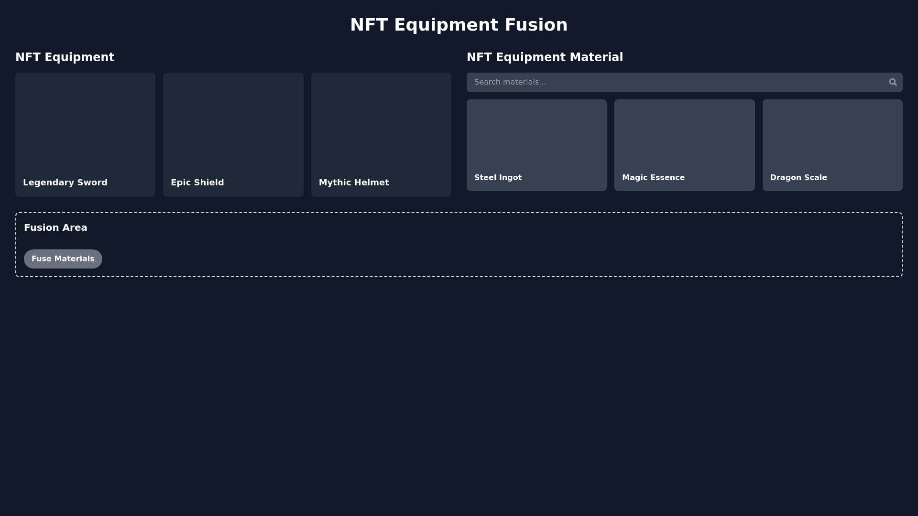Image resolution: width=918 pixels, height=516 pixels.
Task: Click the Steel Ingot name label
Action: 498,178
